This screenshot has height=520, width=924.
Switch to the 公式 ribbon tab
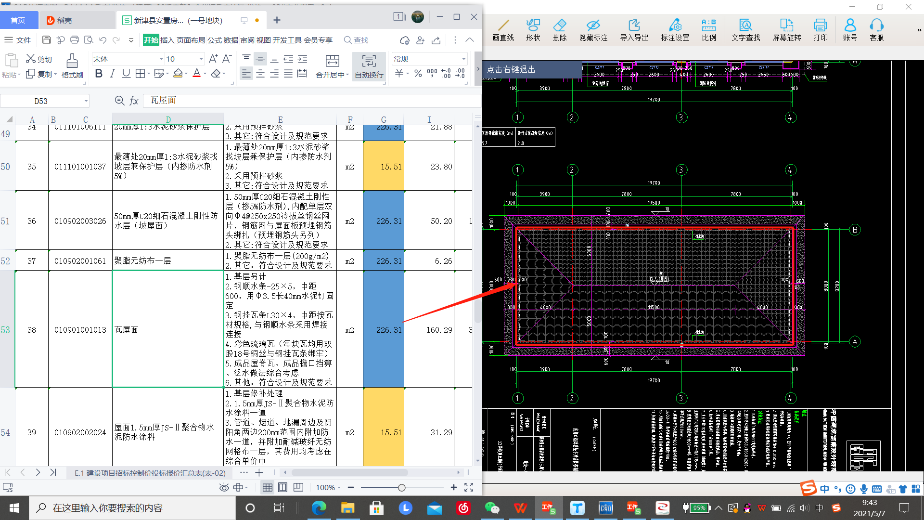pyautogui.click(x=215, y=40)
